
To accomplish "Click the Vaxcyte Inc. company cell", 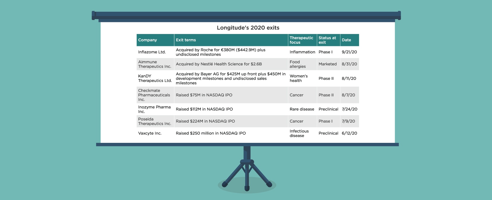I will [x=150, y=133].
